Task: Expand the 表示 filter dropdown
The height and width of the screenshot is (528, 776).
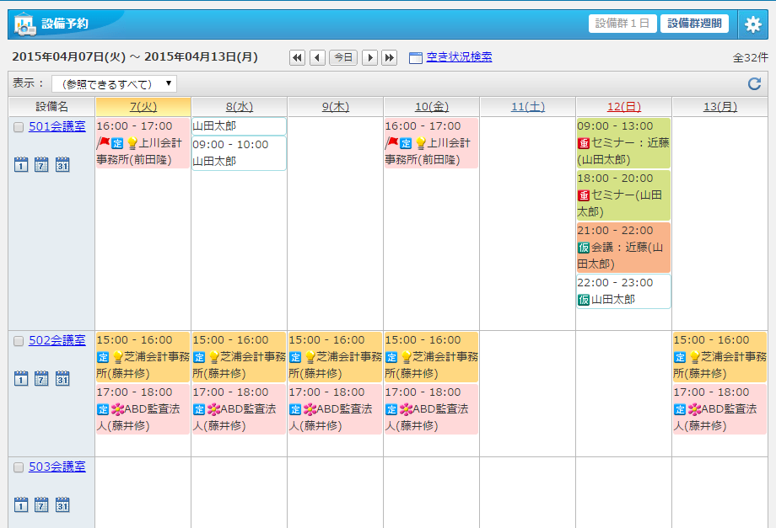Action: [x=114, y=83]
